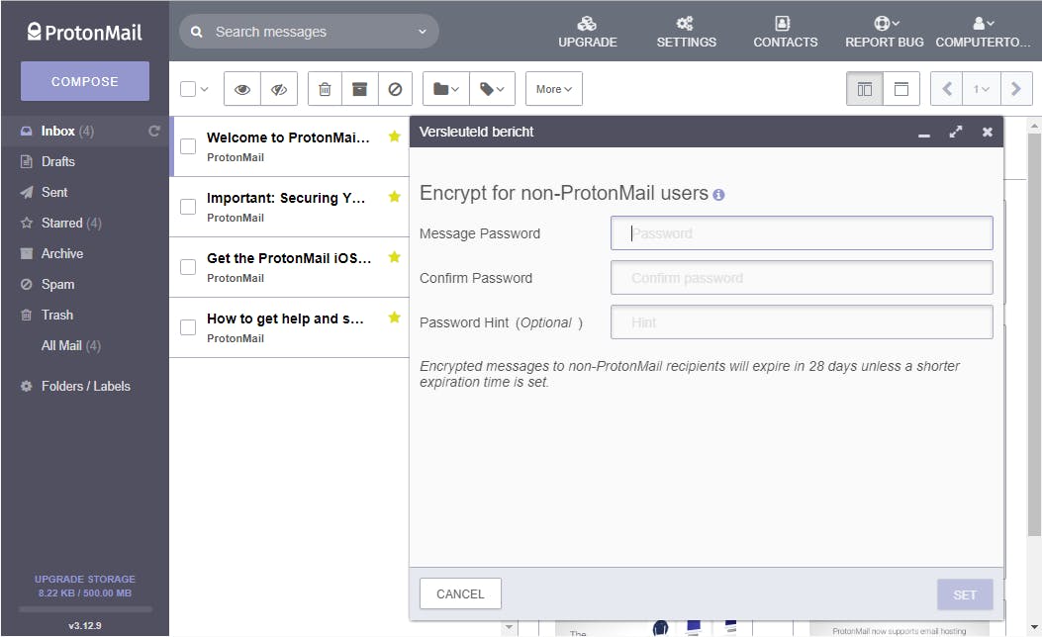1042x637 pixels.
Task: Expand advanced search options chevron
Action: 422,32
